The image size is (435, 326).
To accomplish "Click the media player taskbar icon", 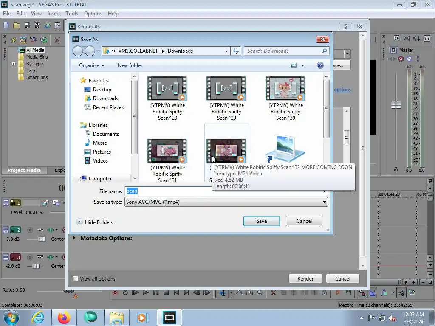I will click(x=143, y=318).
